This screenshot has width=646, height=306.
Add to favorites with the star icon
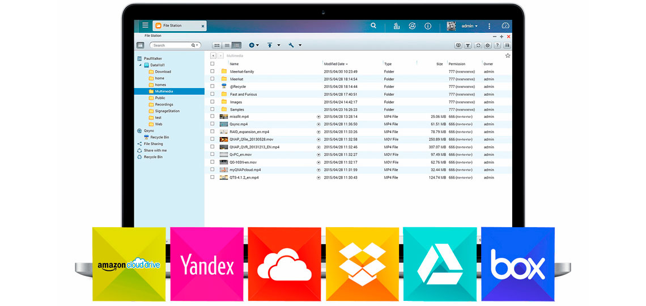[x=508, y=56]
